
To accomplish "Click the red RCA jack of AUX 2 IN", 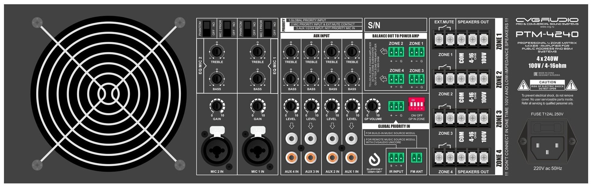I will (x=332, y=157).
